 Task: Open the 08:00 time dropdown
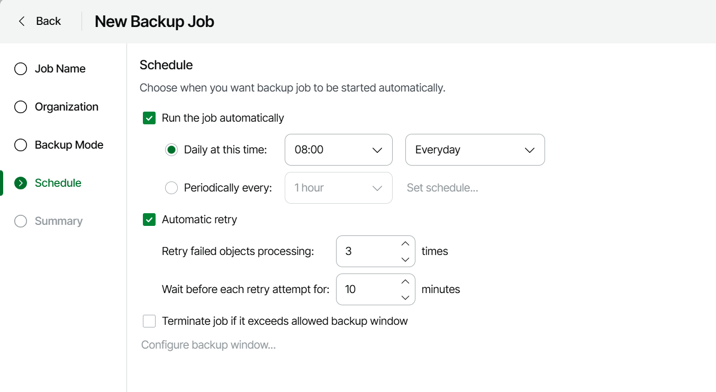(338, 150)
